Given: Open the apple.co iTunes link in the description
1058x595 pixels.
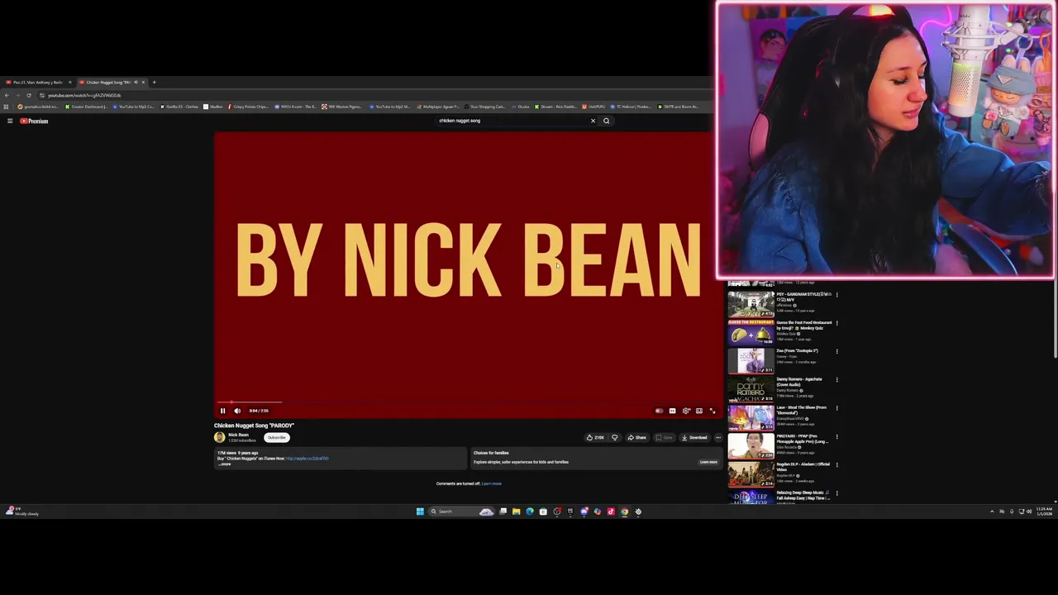Looking at the screenshot, I should pos(307,459).
